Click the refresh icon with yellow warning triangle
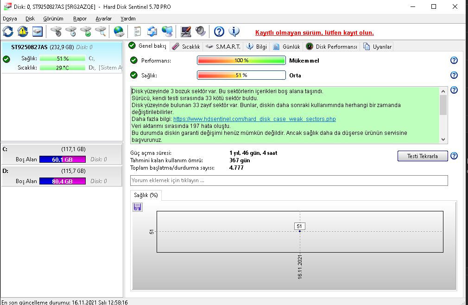This screenshot has height=305, width=468. [x=23, y=32]
